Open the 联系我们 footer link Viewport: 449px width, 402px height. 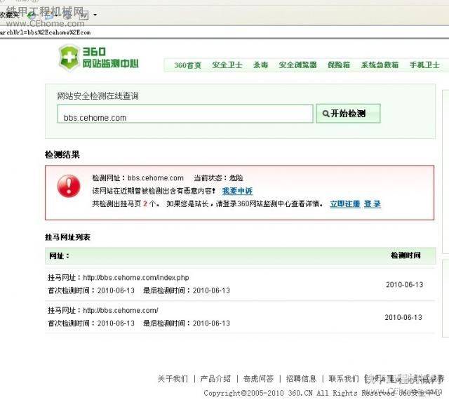point(344,379)
